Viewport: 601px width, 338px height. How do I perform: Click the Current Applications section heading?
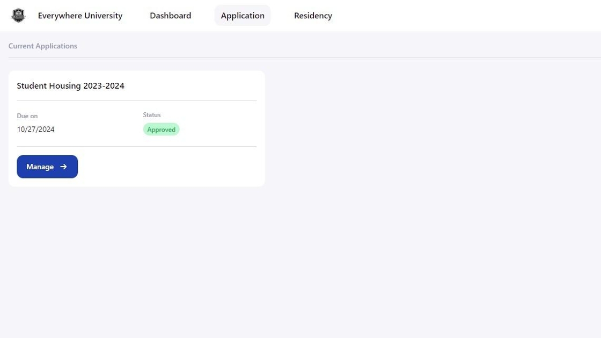point(43,46)
